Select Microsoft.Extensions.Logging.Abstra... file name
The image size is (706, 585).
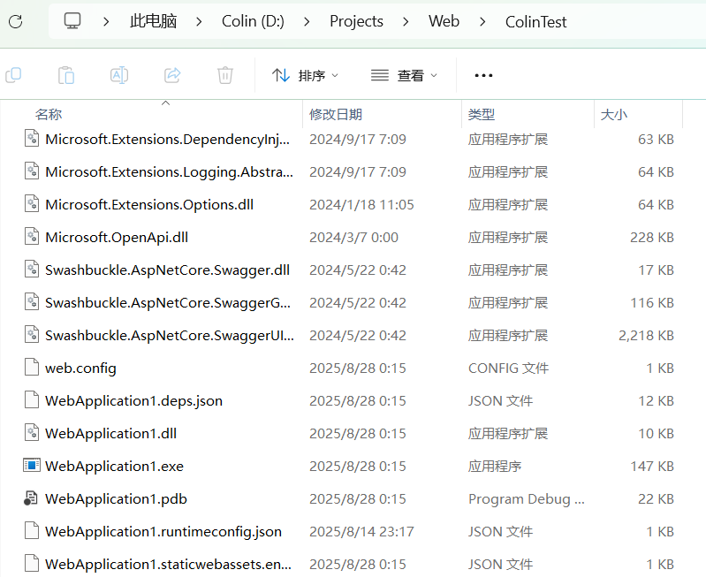170,172
